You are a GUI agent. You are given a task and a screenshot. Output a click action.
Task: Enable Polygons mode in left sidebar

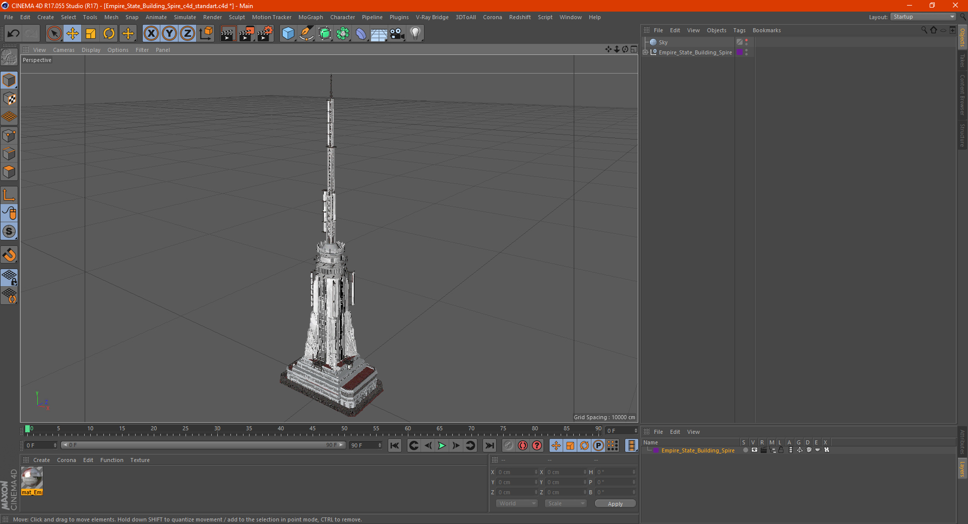click(10, 172)
